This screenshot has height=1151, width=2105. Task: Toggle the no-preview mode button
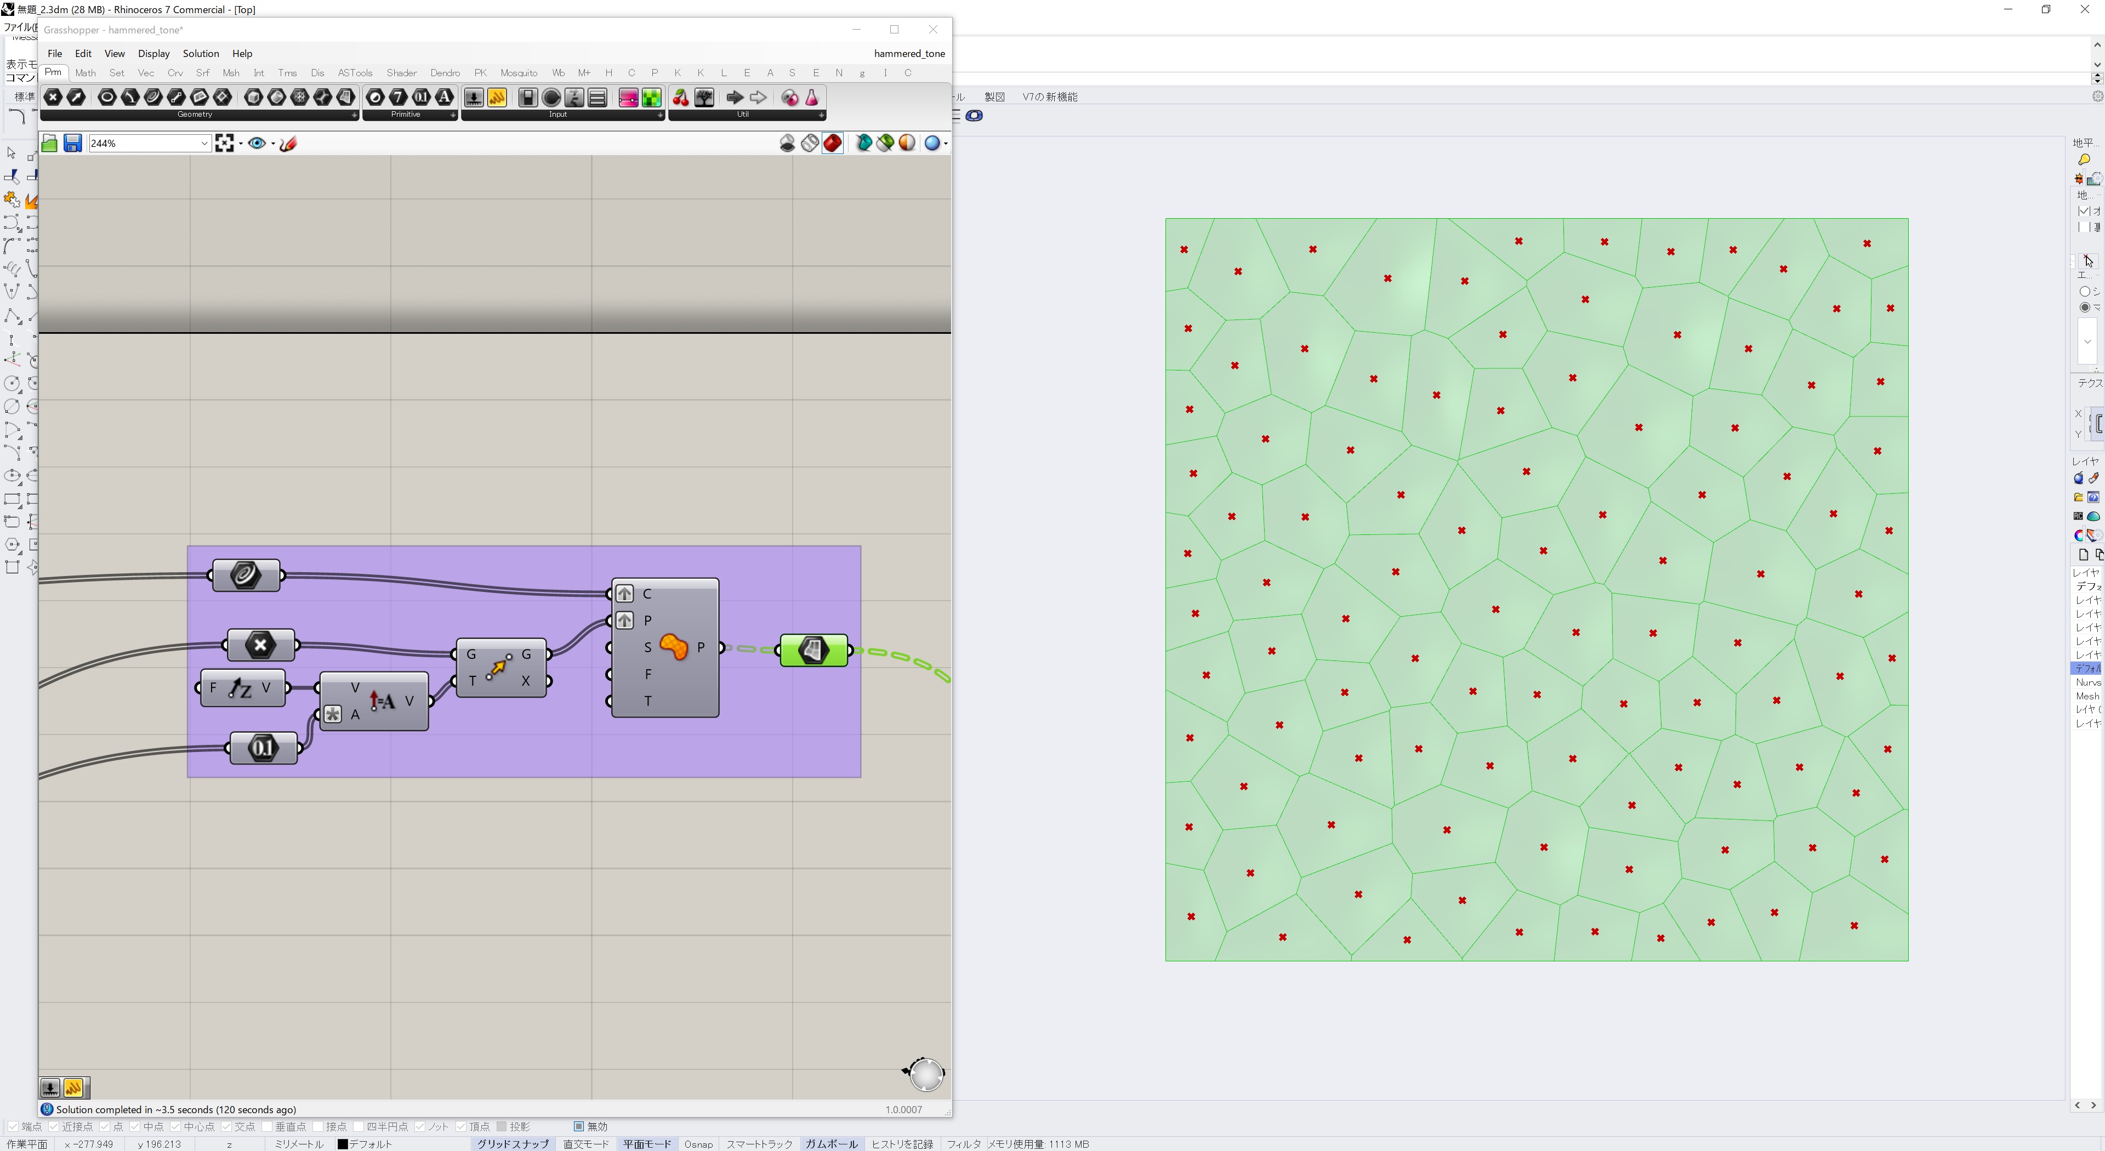click(788, 144)
